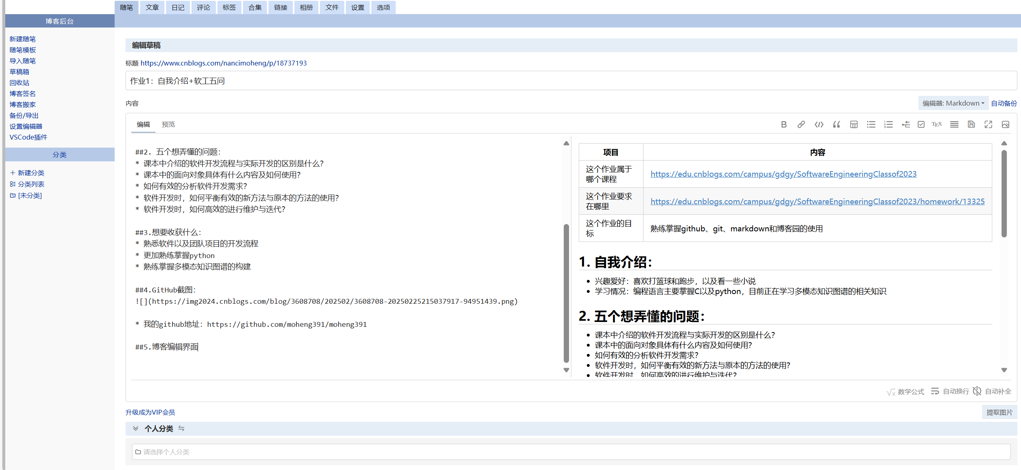
Task: Open the 文章 top navigation tab
Action: [x=152, y=7]
